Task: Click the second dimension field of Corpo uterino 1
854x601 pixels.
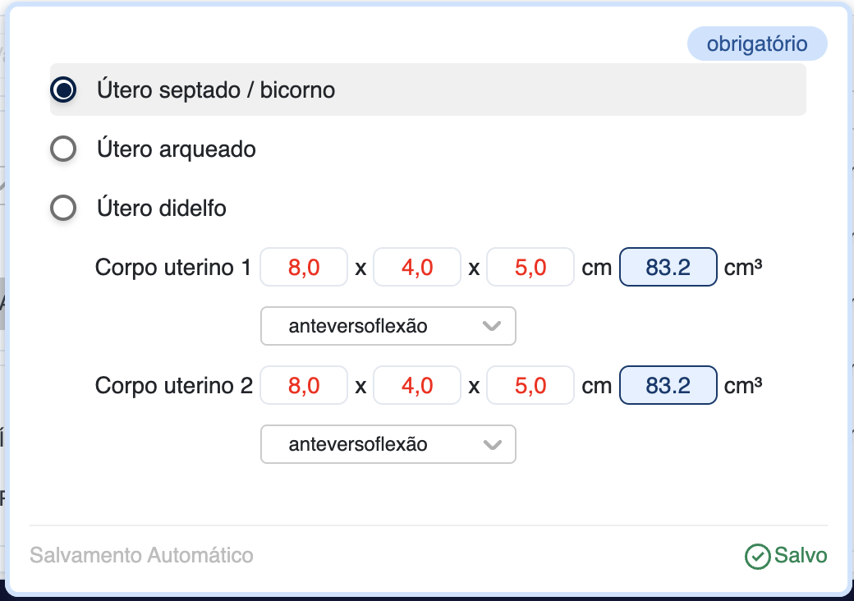Action: [417, 268]
